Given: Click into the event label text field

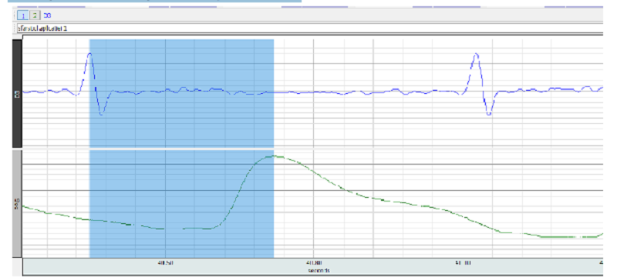Looking at the screenshot, I should (310, 28).
